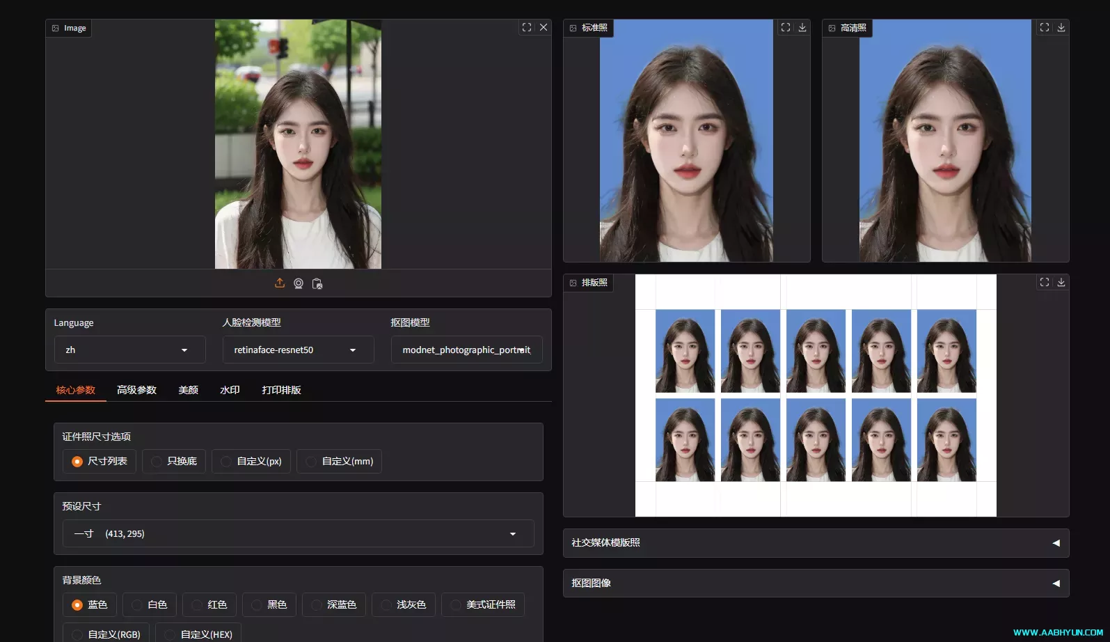Switch to the 核心参数 tab

[x=76, y=390]
